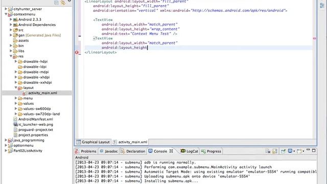Click the Pin Console icon
This screenshot has width=327, height=184.
coord(283,151)
